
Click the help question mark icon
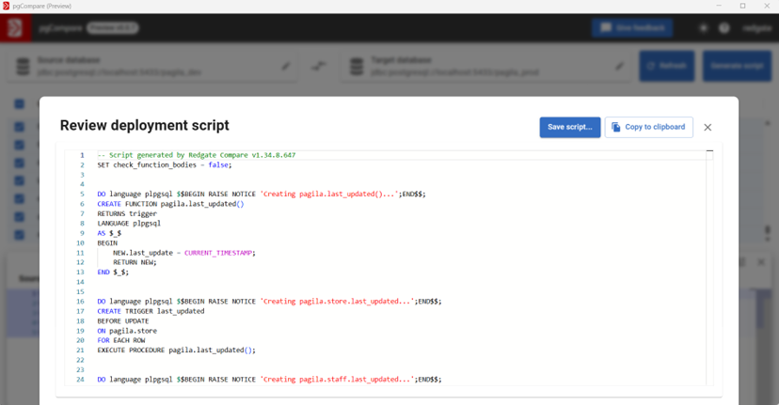(x=724, y=28)
